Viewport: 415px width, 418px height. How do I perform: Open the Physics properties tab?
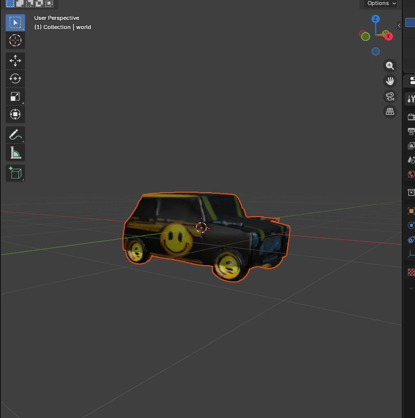[x=411, y=225]
